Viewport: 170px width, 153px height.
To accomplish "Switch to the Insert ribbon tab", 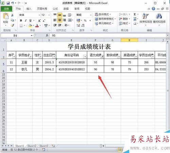I will tap(29, 9).
